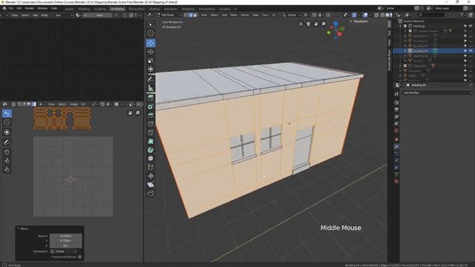This screenshot has height=267, width=475.
Task: Select the Inset Faces tool
Action: [151, 107]
